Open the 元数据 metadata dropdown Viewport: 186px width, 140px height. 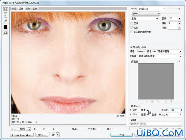click(x=160, y=56)
